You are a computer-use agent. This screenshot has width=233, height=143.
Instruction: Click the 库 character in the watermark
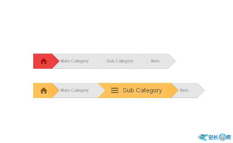229,137
